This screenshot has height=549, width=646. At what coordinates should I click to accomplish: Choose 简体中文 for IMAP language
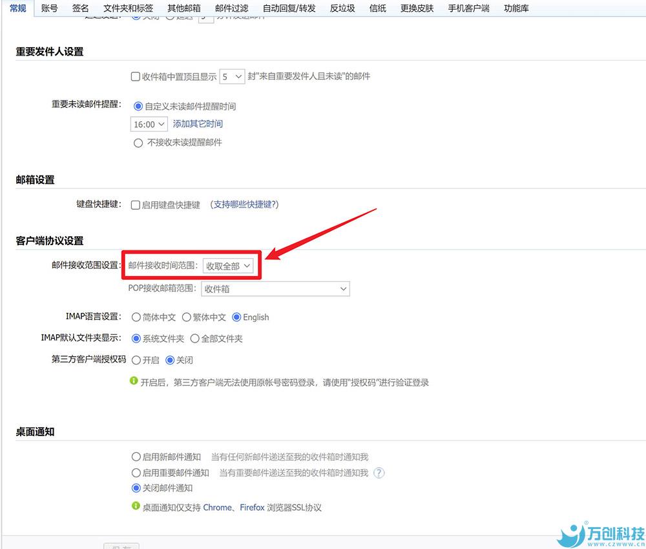coord(136,317)
